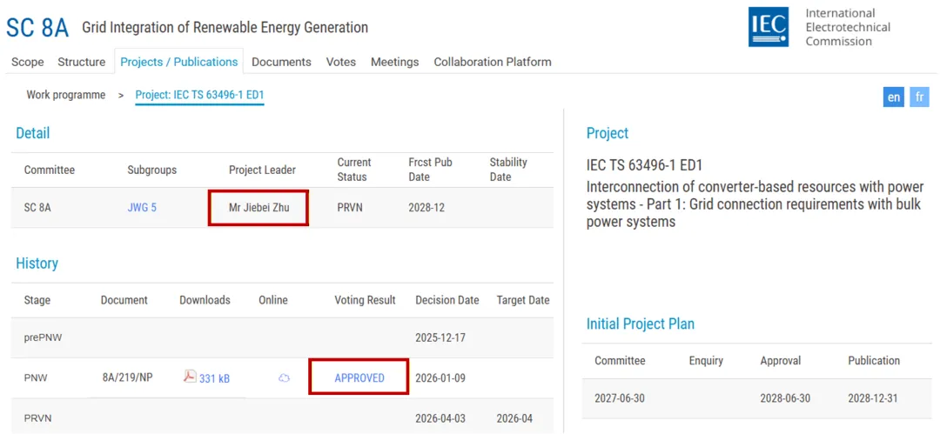Click the IEC logo
Image resolution: width=940 pixels, height=434 pixels.
click(769, 27)
